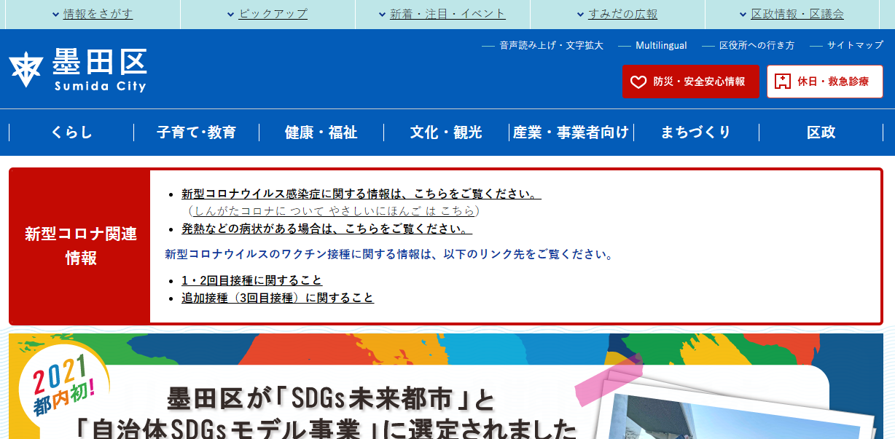Open the 1・2回目接種に関すること link
The height and width of the screenshot is (439, 895).
(x=251, y=280)
